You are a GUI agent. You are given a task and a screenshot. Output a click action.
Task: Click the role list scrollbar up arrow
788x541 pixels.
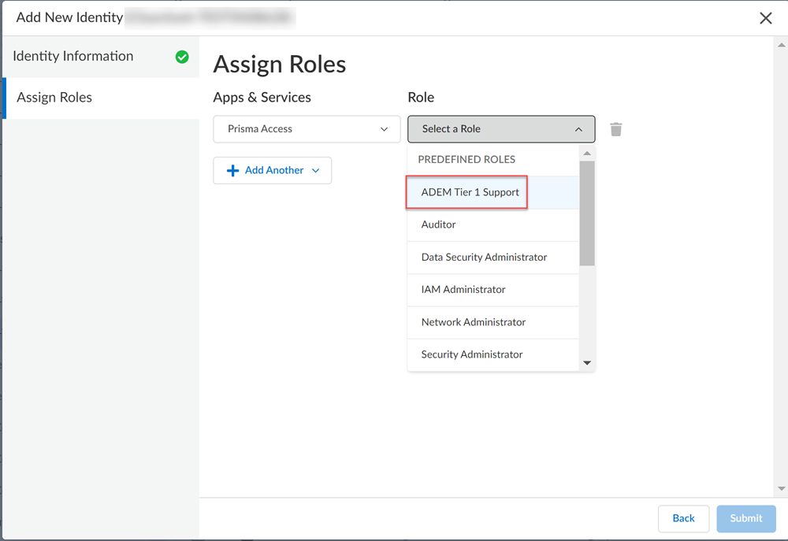point(586,153)
